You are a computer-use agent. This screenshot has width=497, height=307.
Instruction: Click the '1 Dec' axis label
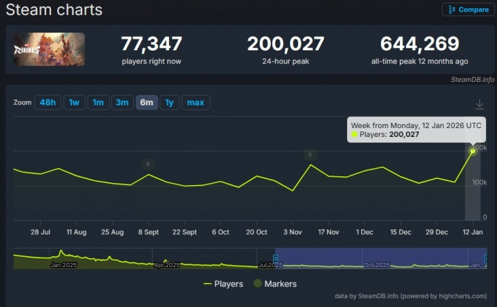click(x=364, y=232)
